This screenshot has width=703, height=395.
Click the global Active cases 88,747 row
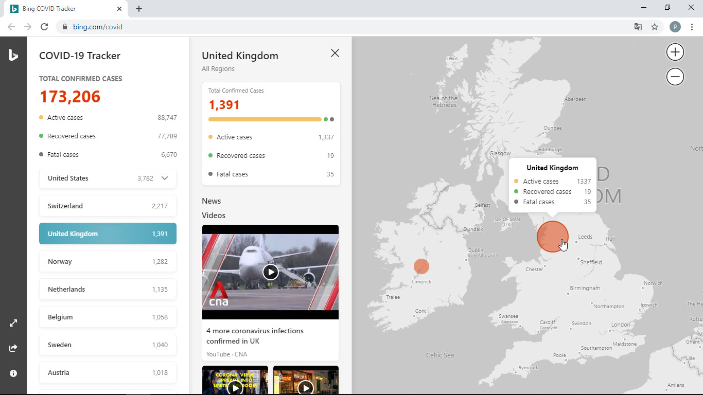(108, 118)
